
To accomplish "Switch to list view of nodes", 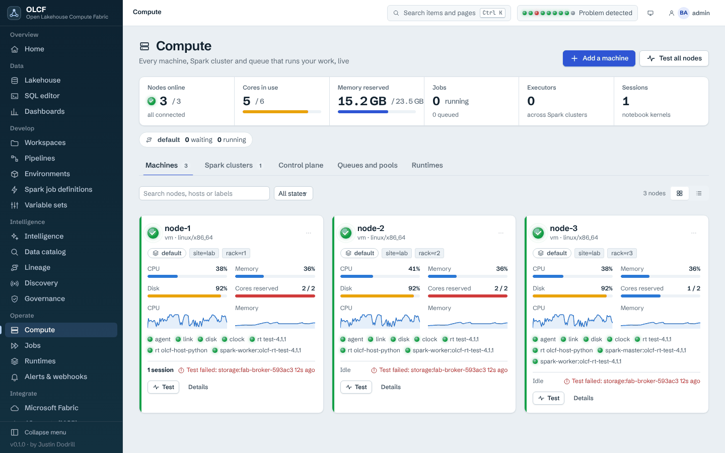I will pos(699,193).
